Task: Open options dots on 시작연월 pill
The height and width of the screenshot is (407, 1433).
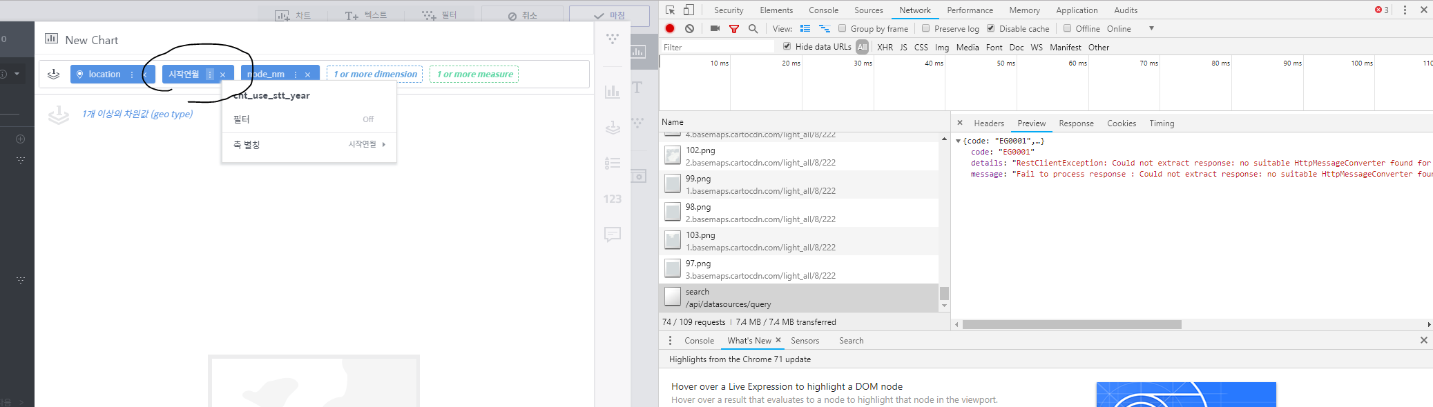Action: (210, 74)
